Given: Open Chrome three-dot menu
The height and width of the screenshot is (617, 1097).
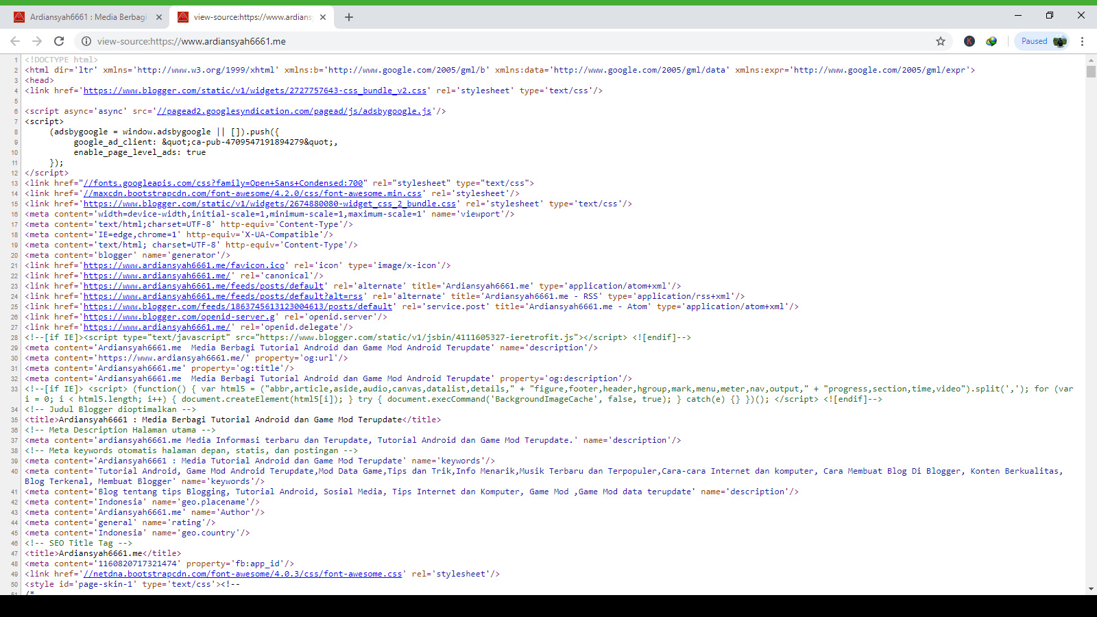Looking at the screenshot, I should point(1083,41).
